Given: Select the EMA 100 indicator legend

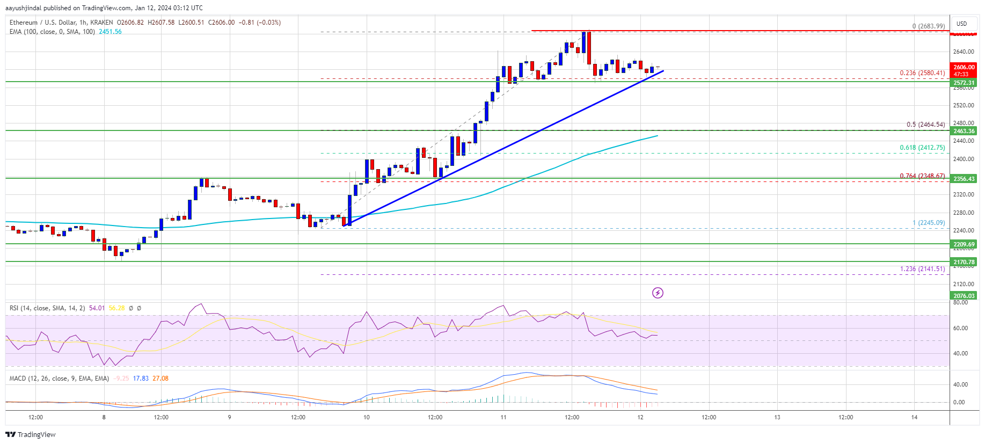Looking at the screenshot, I should tap(52, 32).
